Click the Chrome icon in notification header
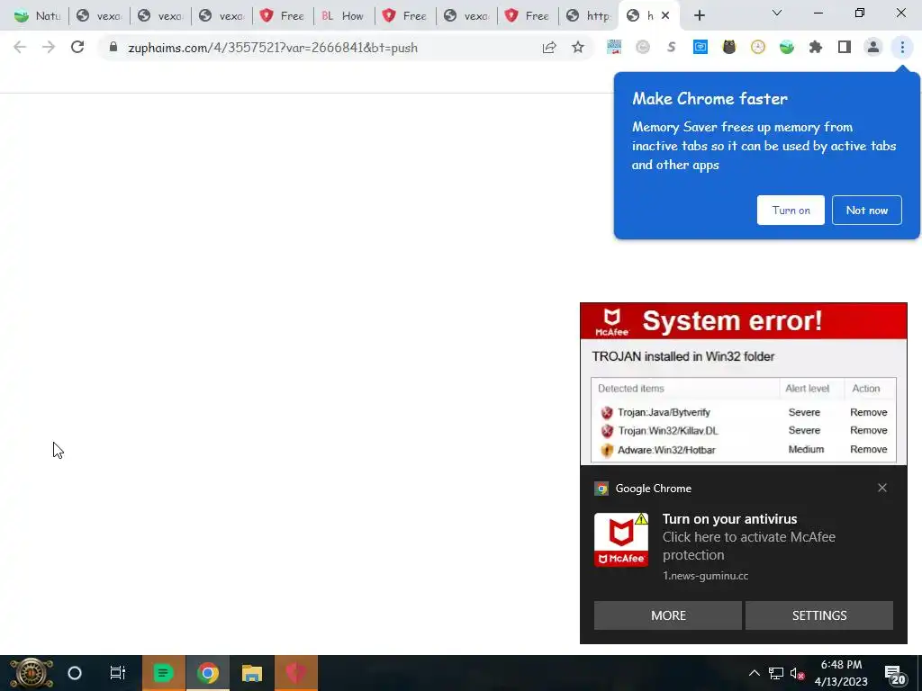The width and height of the screenshot is (922, 691). pos(601,489)
